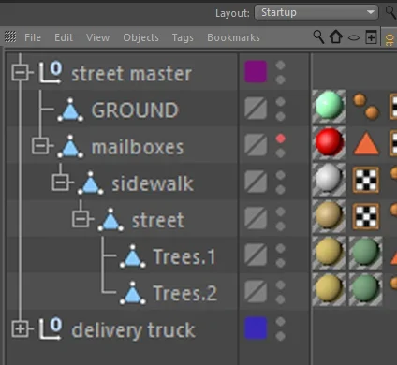Click the polygon icon of GROUND
The image size is (397, 365).
[70, 109]
